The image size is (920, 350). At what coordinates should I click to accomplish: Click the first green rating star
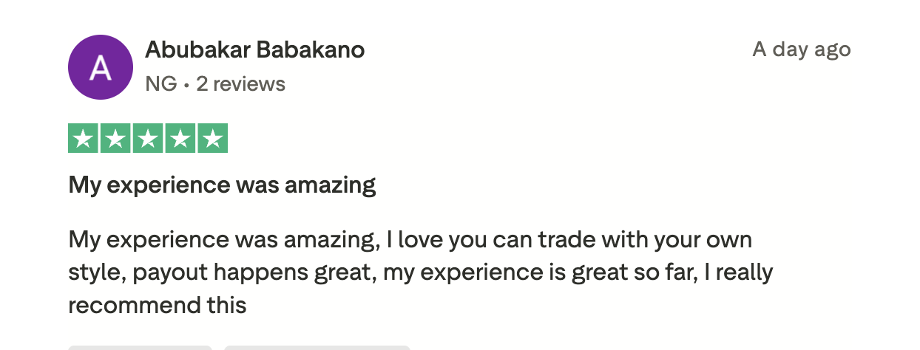83,139
